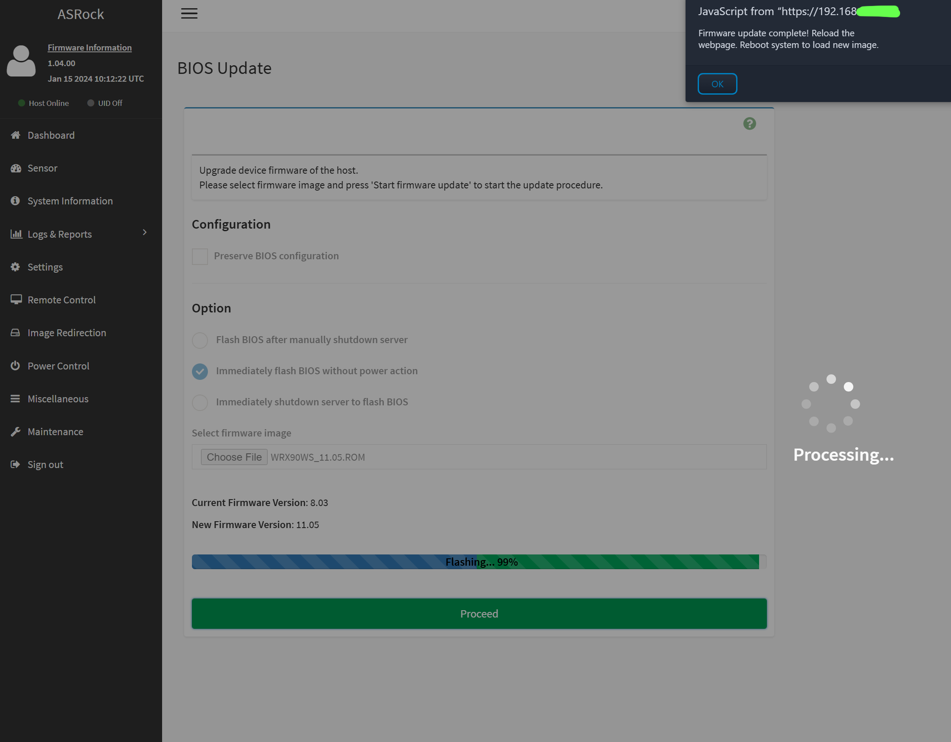Click the hamburger menu toggle icon

(189, 13)
